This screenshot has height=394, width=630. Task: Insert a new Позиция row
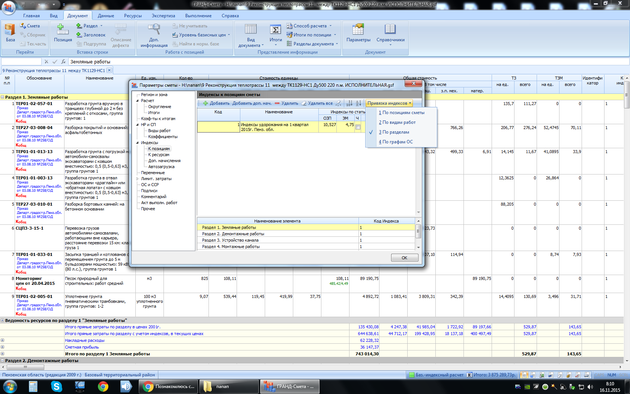point(63,33)
